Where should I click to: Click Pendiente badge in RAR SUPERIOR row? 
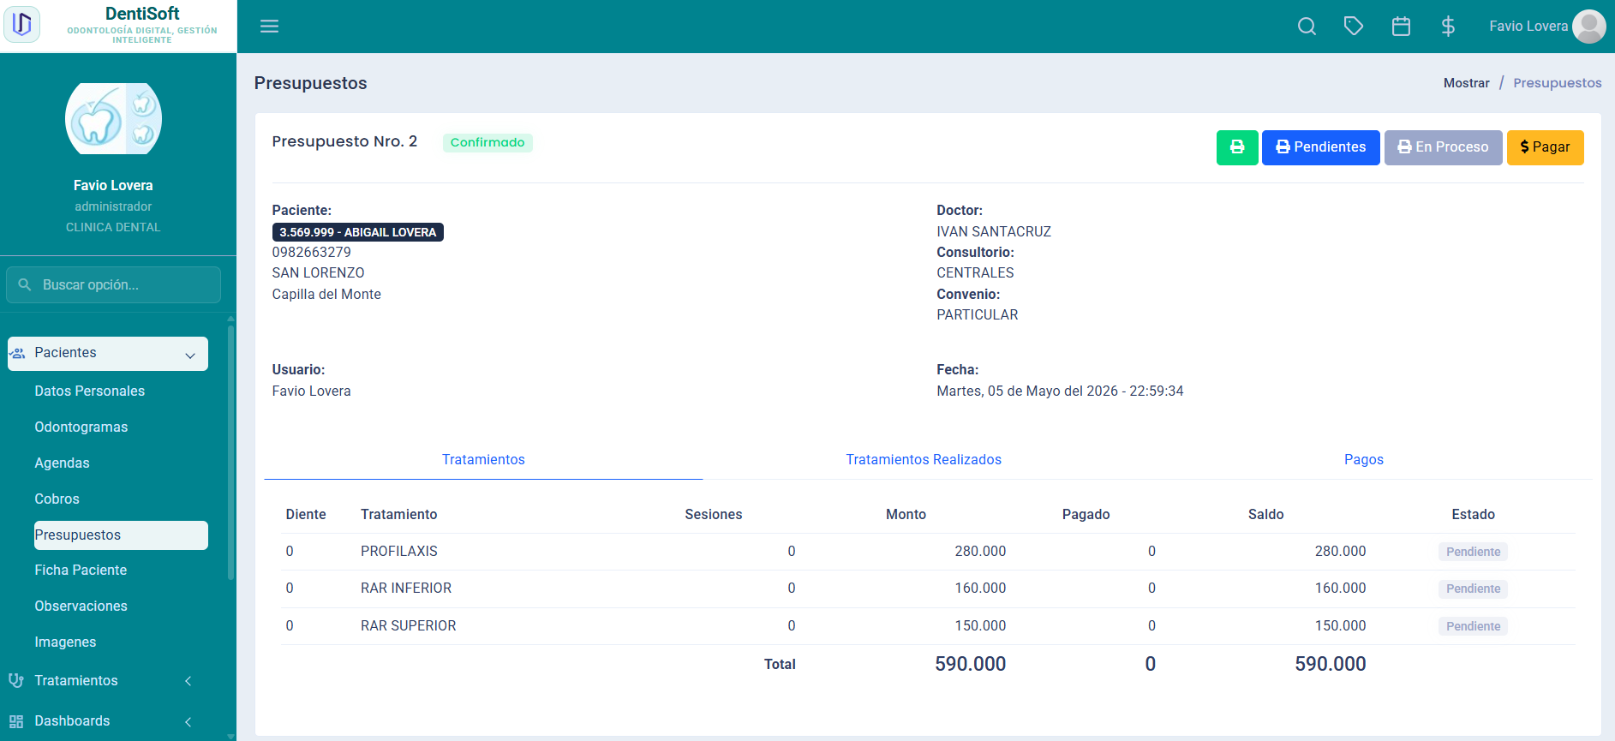point(1473,626)
